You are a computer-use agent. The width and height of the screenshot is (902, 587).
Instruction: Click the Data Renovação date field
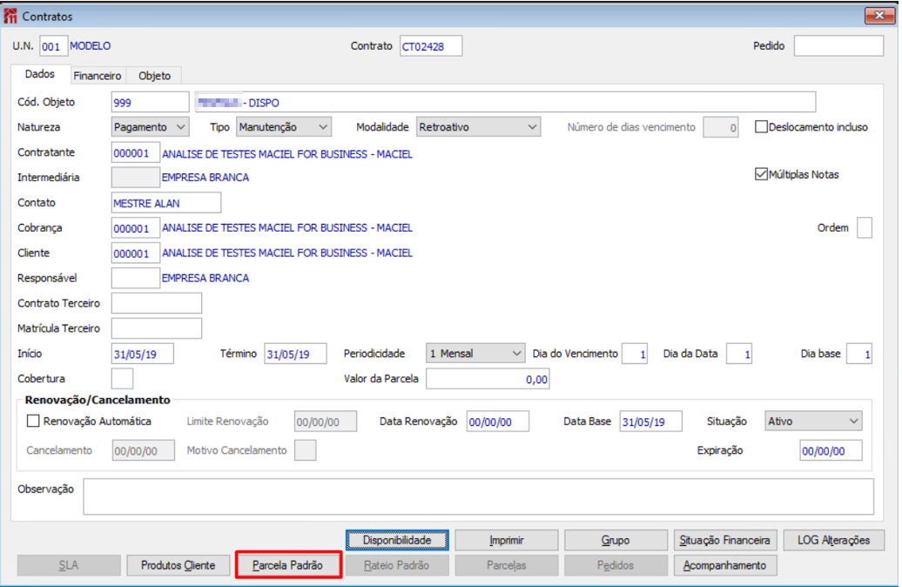point(498,422)
